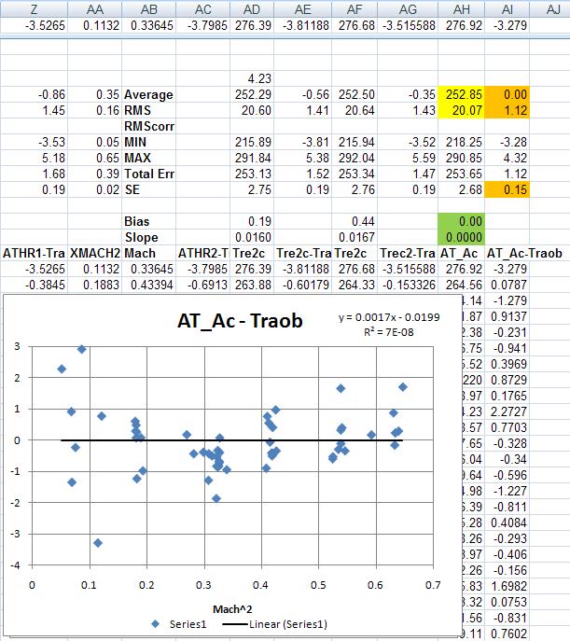This screenshot has width=570, height=641.
Task: Click the lowest chart data point near -3.3
Action: click(x=98, y=542)
